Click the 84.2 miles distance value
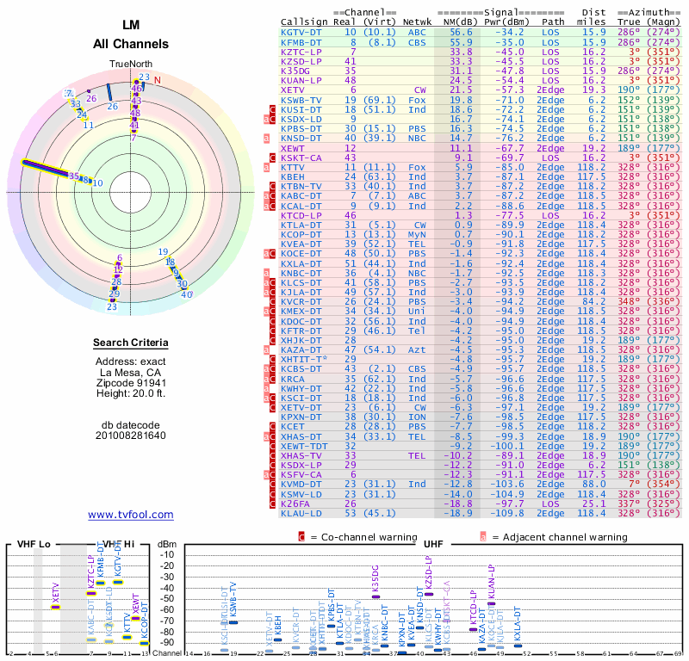This screenshot has height=661, width=689. pos(594,302)
